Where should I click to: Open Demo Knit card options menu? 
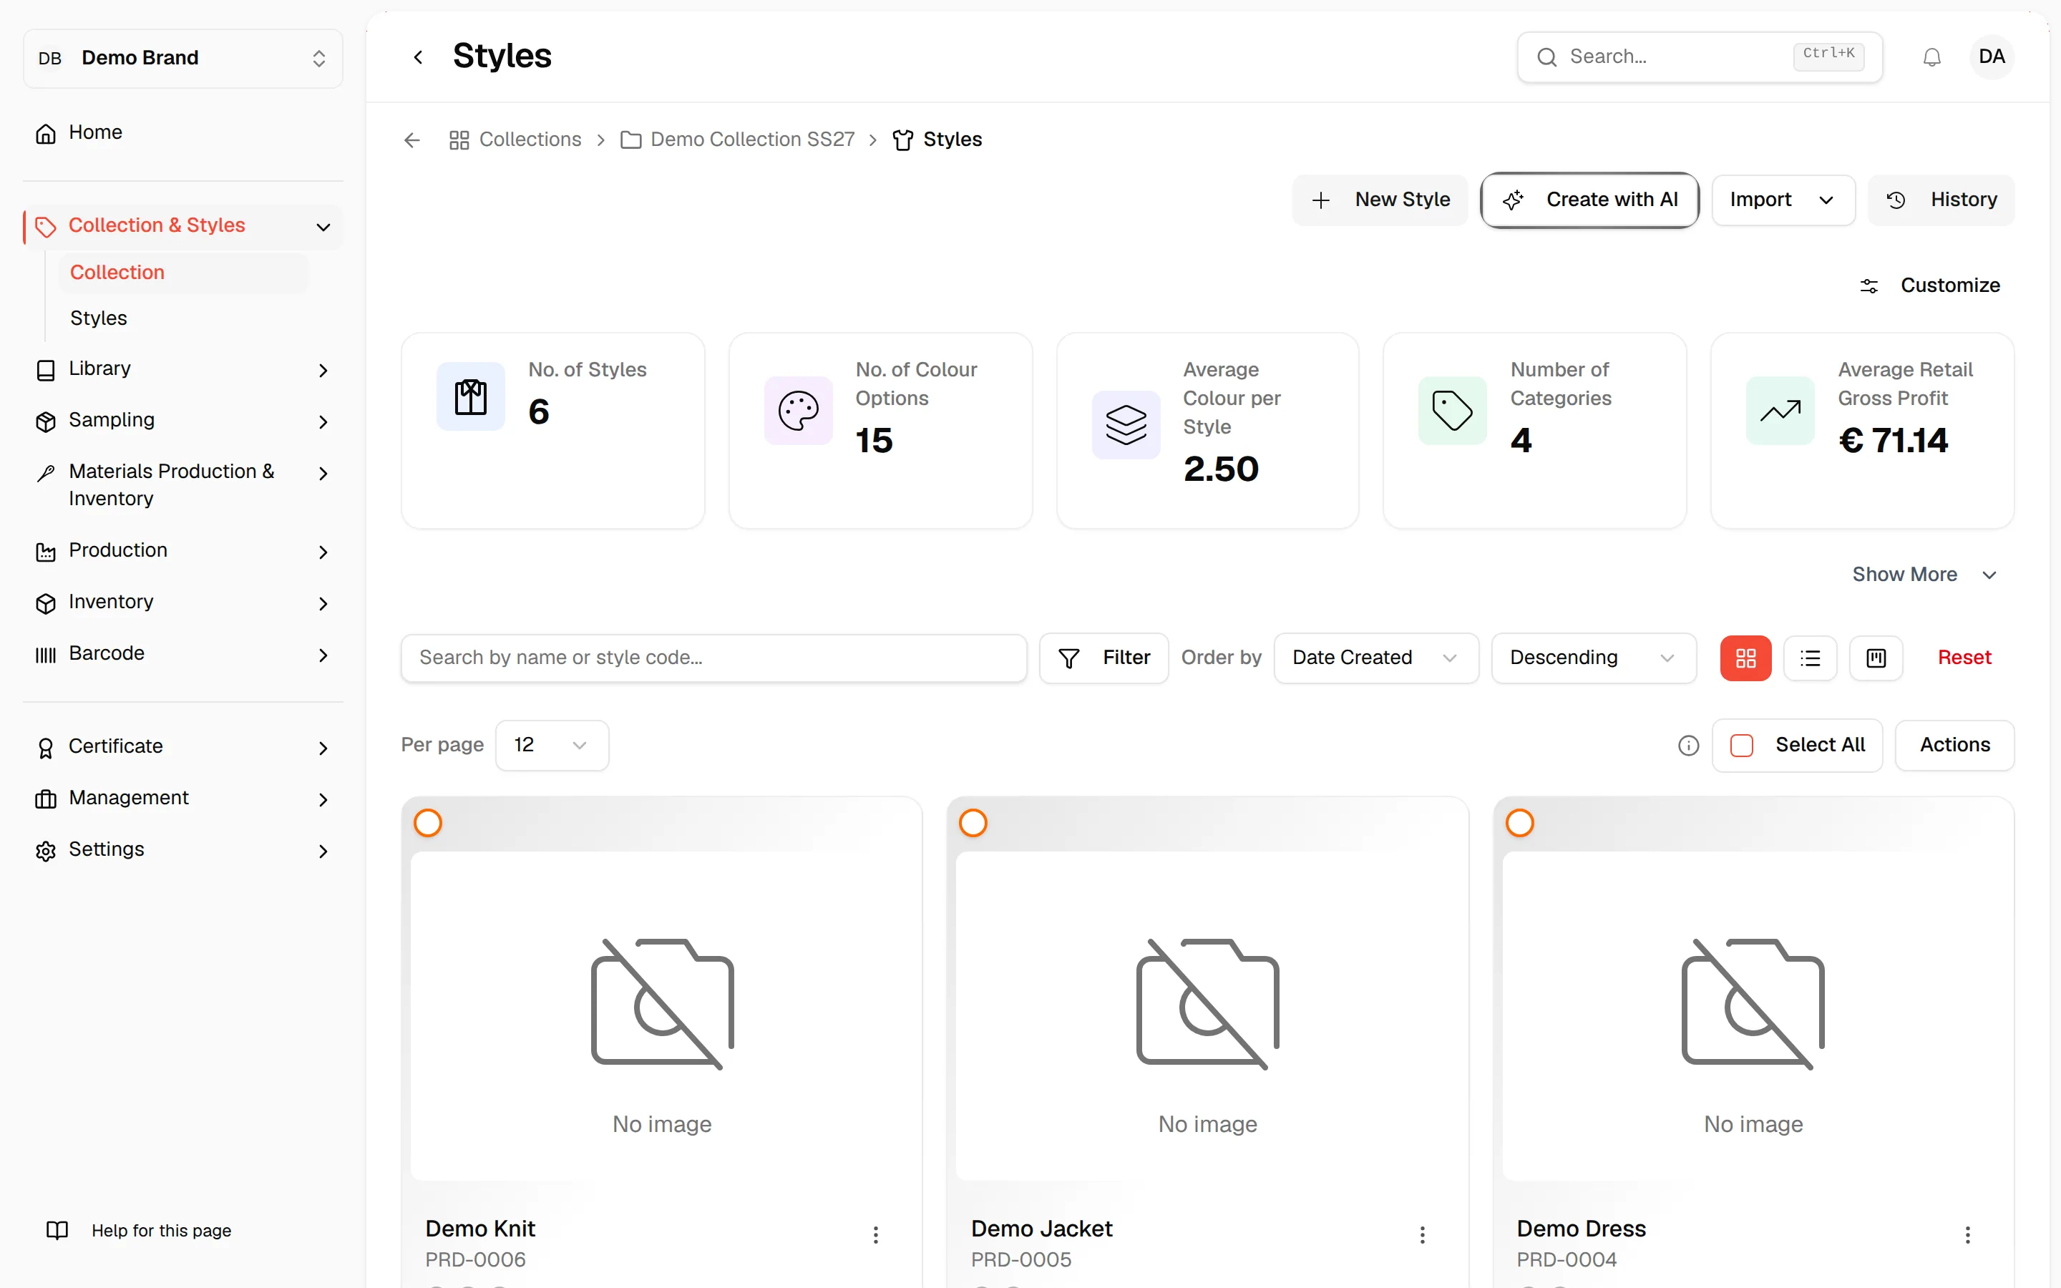tap(875, 1234)
